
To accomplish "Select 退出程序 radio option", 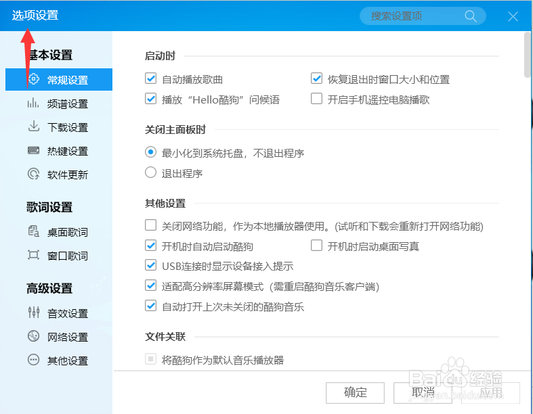I will point(150,172).
